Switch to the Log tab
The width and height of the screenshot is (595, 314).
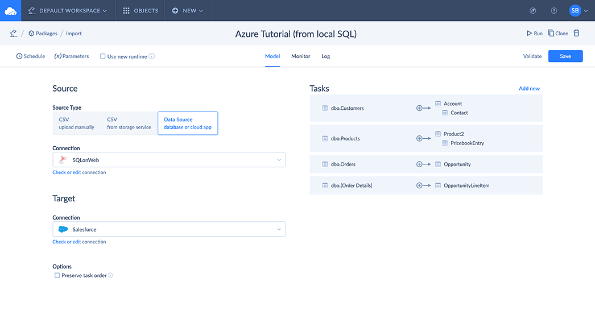tap(325, 56)
